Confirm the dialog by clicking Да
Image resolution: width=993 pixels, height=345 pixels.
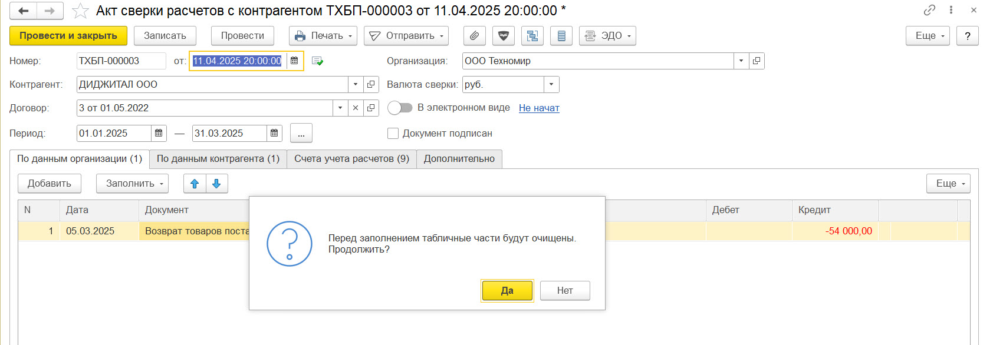coord(507,290)
